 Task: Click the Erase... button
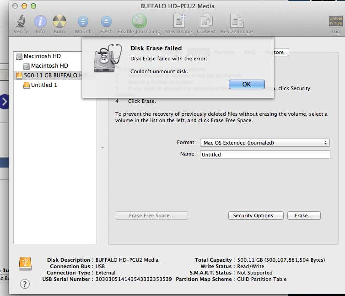[304, 215]
